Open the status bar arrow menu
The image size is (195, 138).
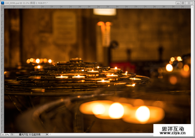(47, 134)
